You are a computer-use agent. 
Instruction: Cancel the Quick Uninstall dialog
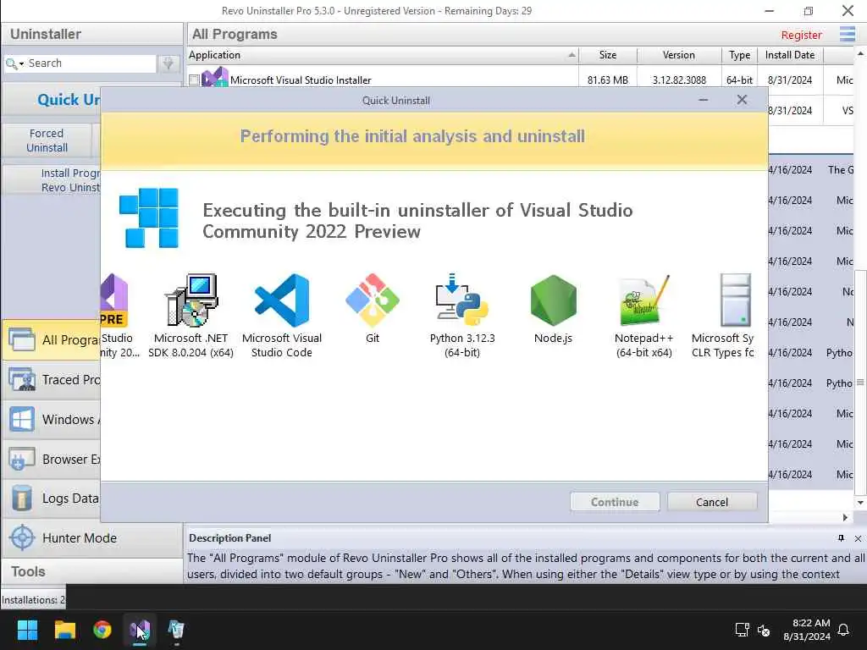712,502
